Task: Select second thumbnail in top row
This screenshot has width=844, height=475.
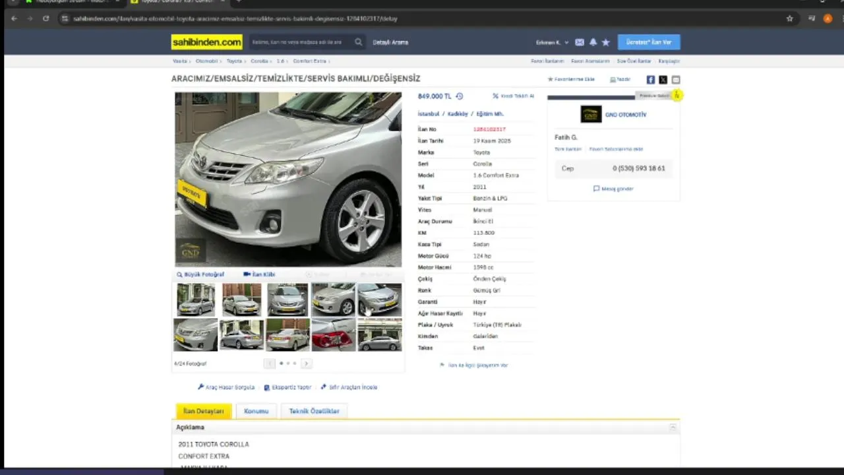Action: pos(241,300)
